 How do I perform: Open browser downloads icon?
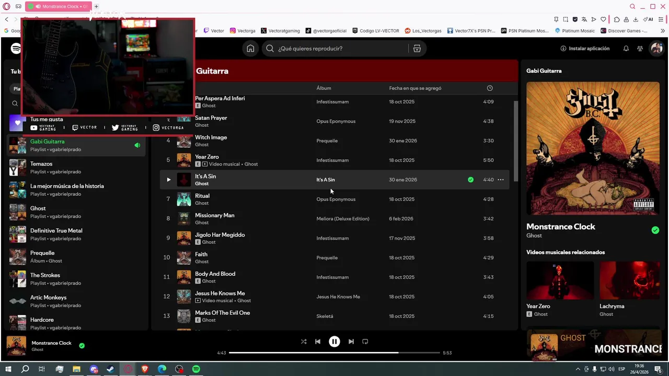tap(636, 19)
